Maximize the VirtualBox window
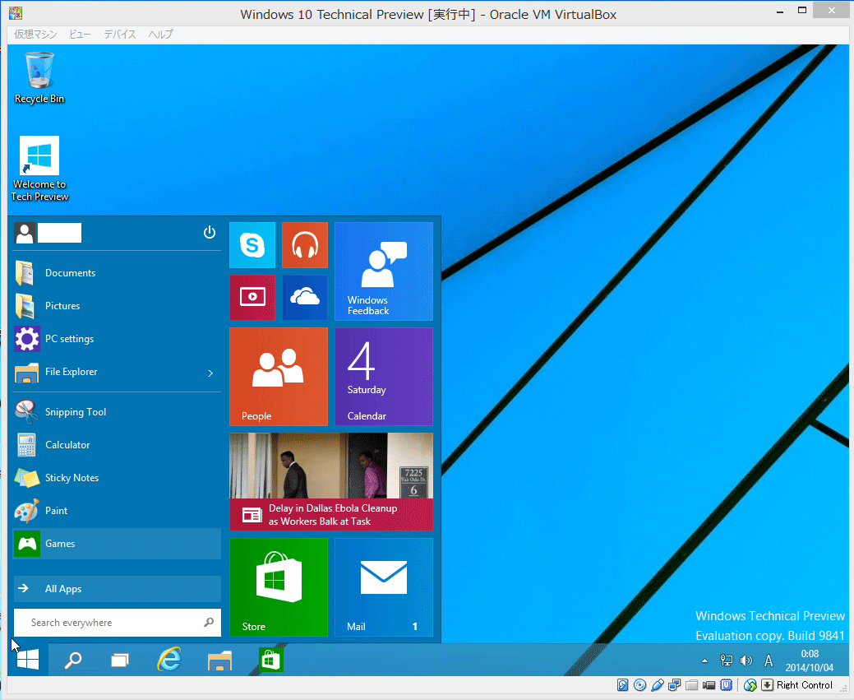The image size is (854, 700). click(802, 11)
